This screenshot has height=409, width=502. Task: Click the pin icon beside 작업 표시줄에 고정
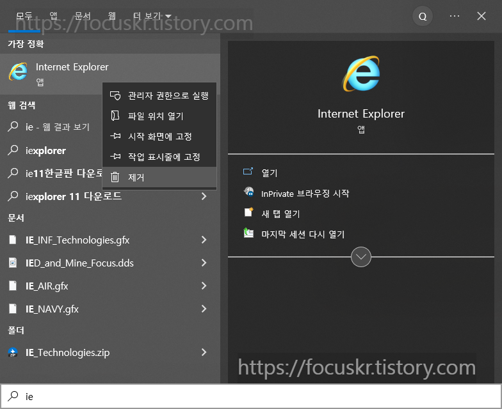click(115, 157)
